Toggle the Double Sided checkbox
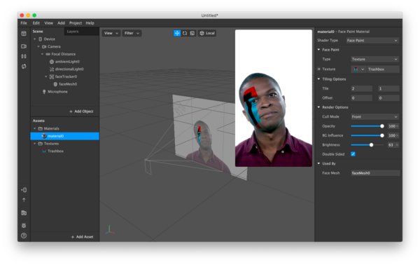Viewport: 420px width, 265px height. (x=353, y=154)
